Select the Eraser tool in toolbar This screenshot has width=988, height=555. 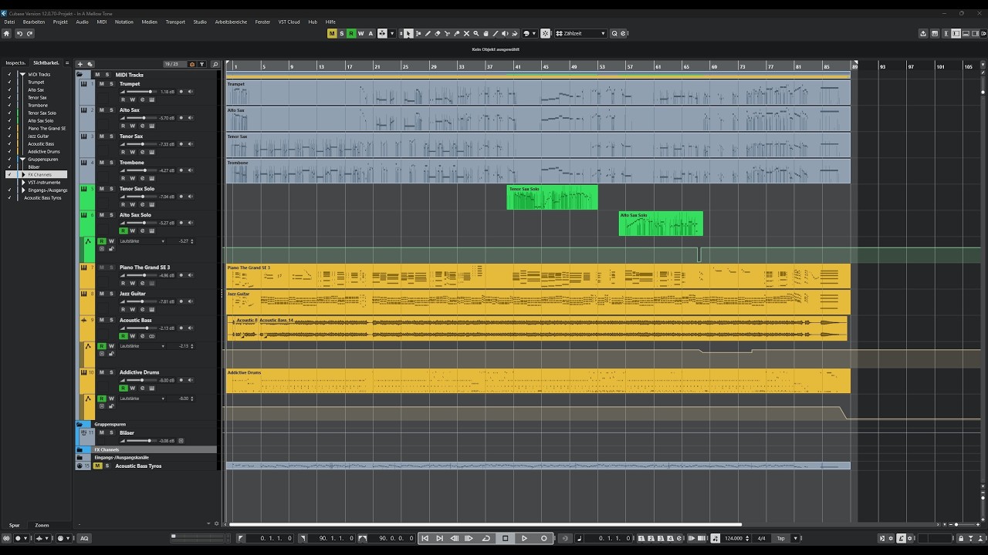(438, 34)
